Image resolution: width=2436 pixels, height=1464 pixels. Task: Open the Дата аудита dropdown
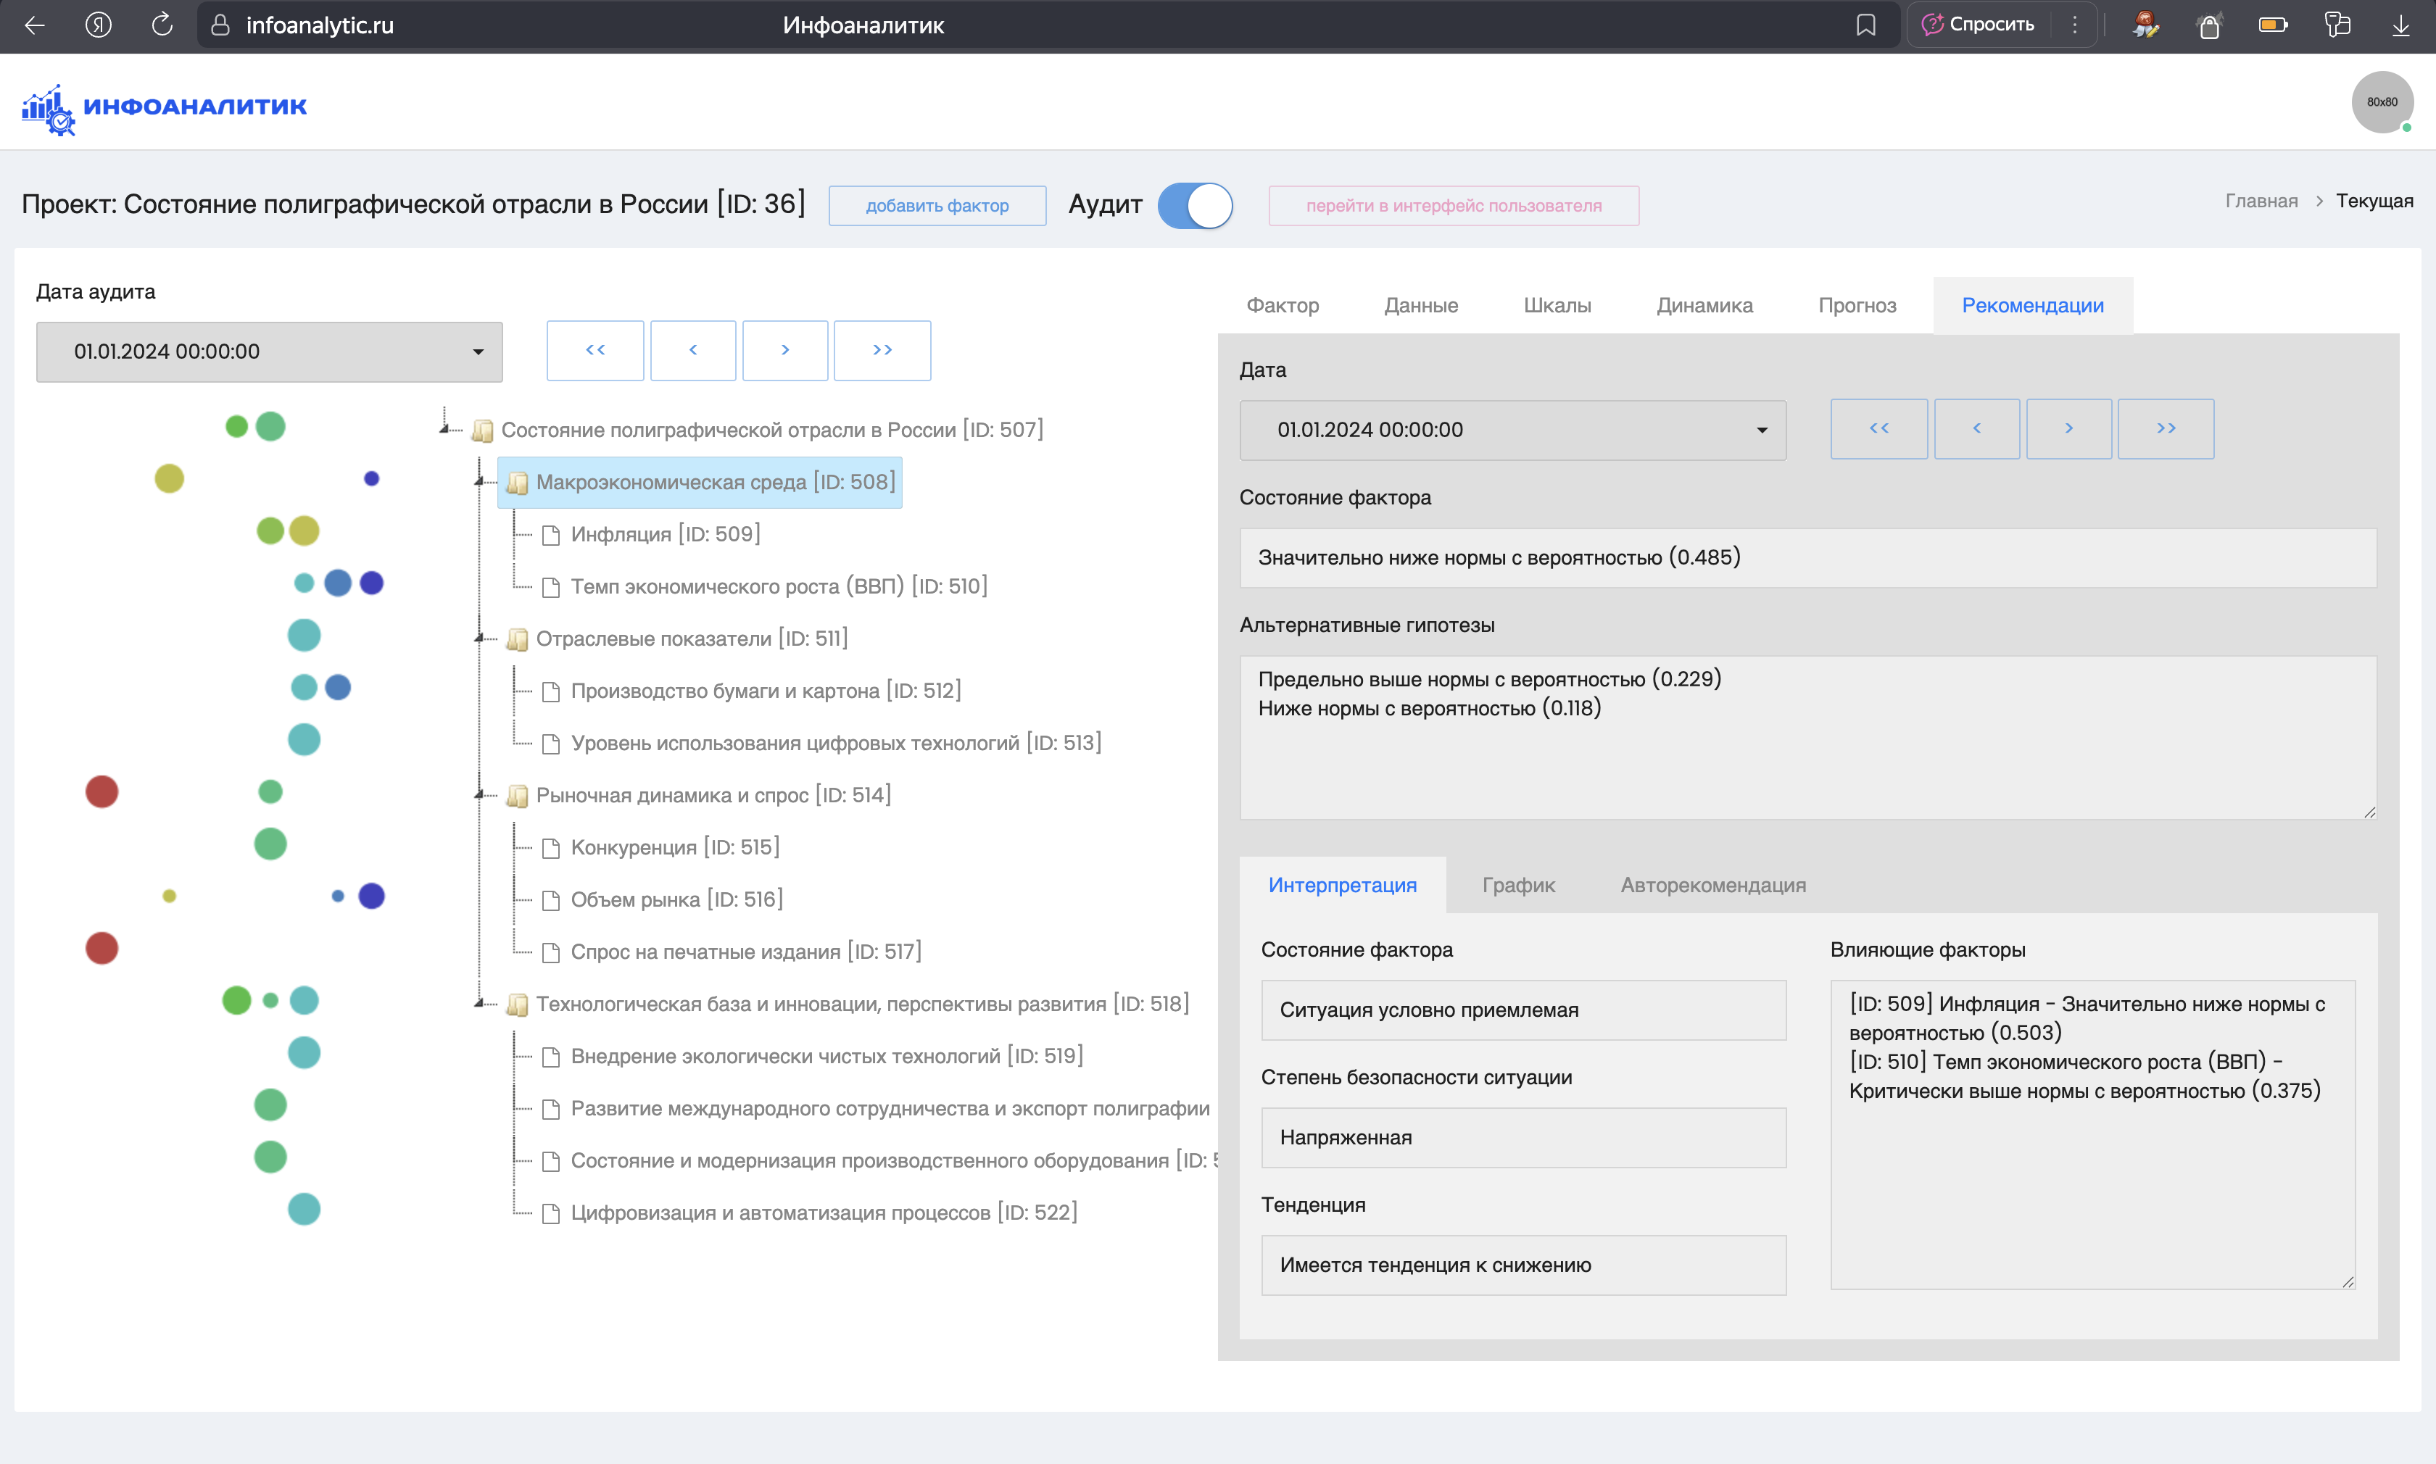tap(270, 352)
